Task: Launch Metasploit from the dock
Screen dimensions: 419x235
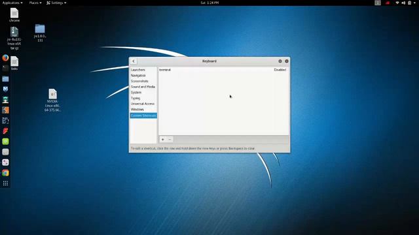Action: 5,89
